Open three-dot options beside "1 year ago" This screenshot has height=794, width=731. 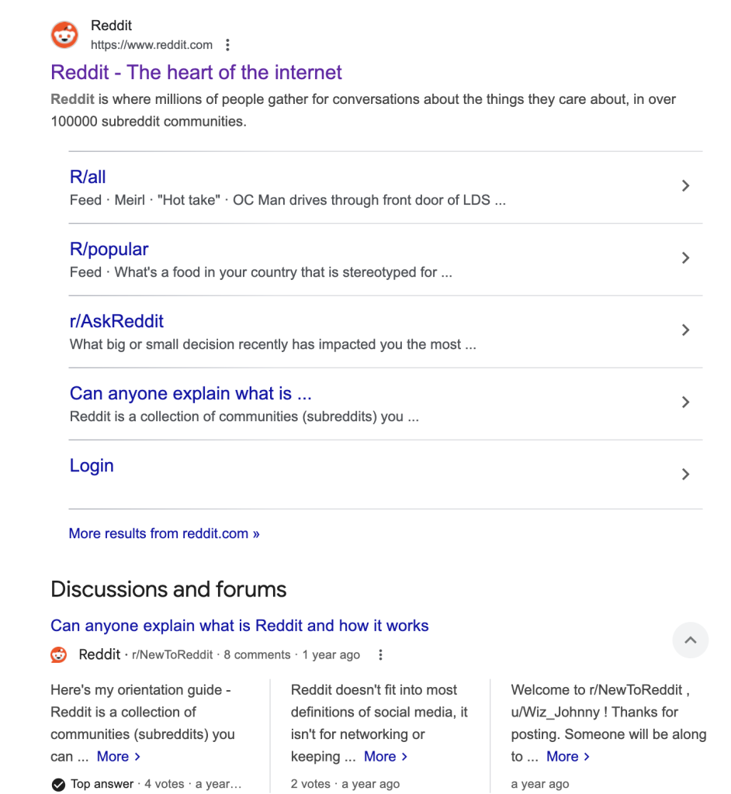(x=380, y=655)
